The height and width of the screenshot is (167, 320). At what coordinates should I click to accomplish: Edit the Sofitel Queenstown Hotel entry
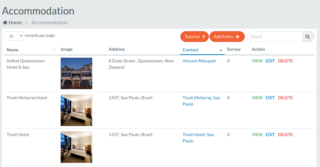click(x=270, y=61)
